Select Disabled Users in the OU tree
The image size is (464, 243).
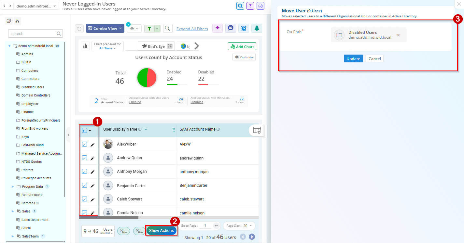[33, 87]
